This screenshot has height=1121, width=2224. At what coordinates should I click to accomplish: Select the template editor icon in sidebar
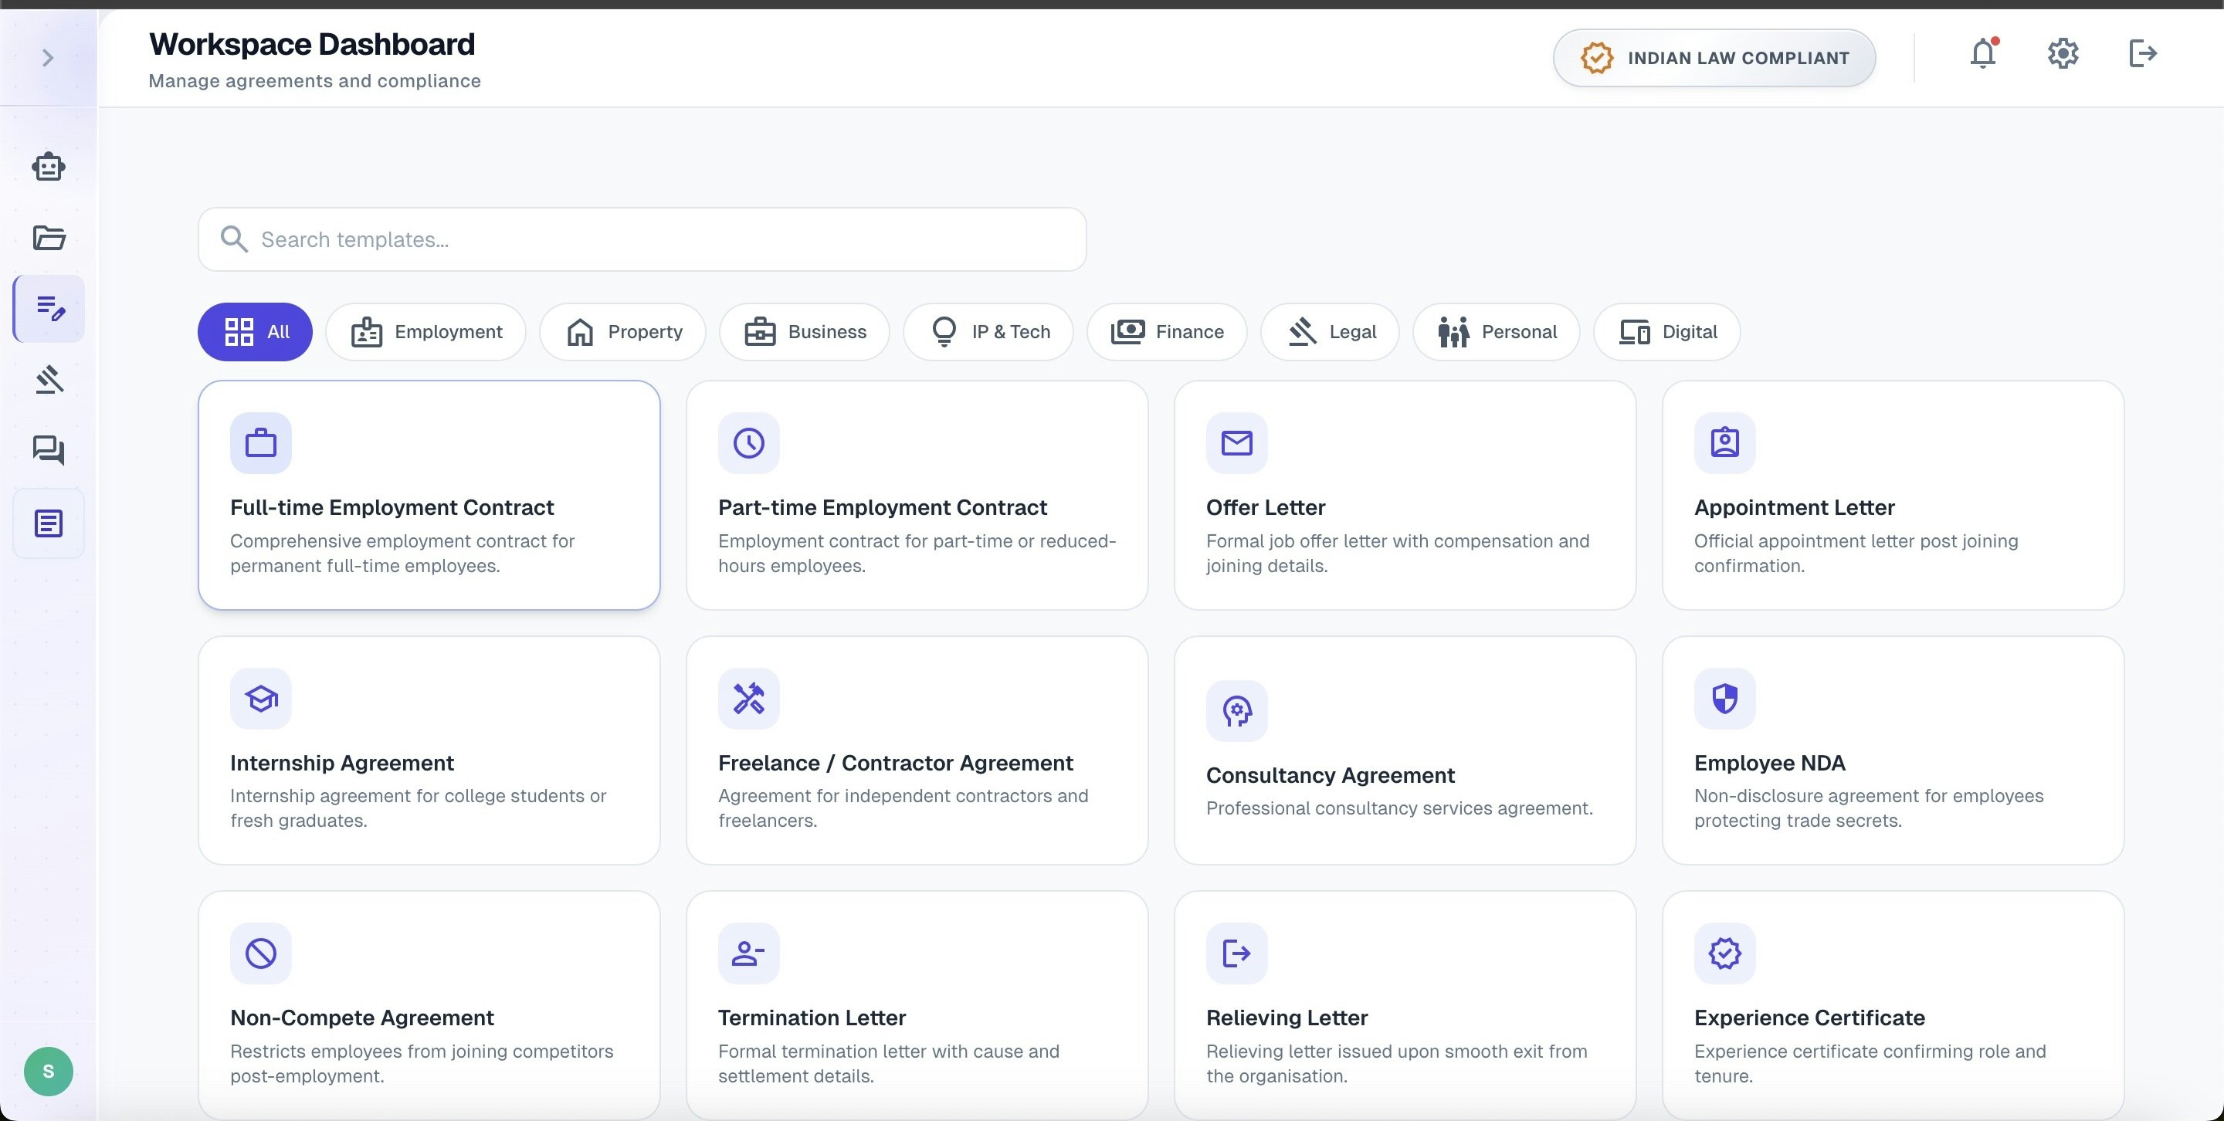point(49,308)
